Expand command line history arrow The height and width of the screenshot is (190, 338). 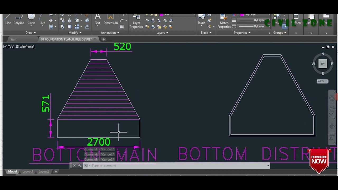click(x=268, y=165)
